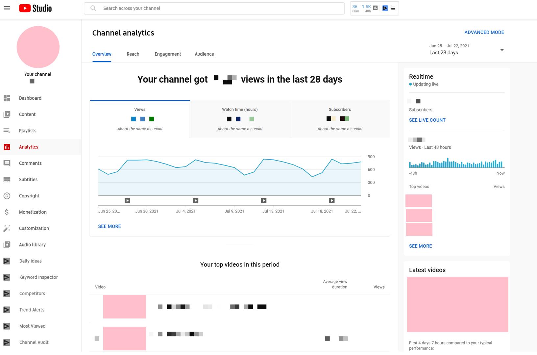537x355 pixels.
Task: Switch analytics to Advanced Mode
Action: pyautogui.click(x=484, y=32)
